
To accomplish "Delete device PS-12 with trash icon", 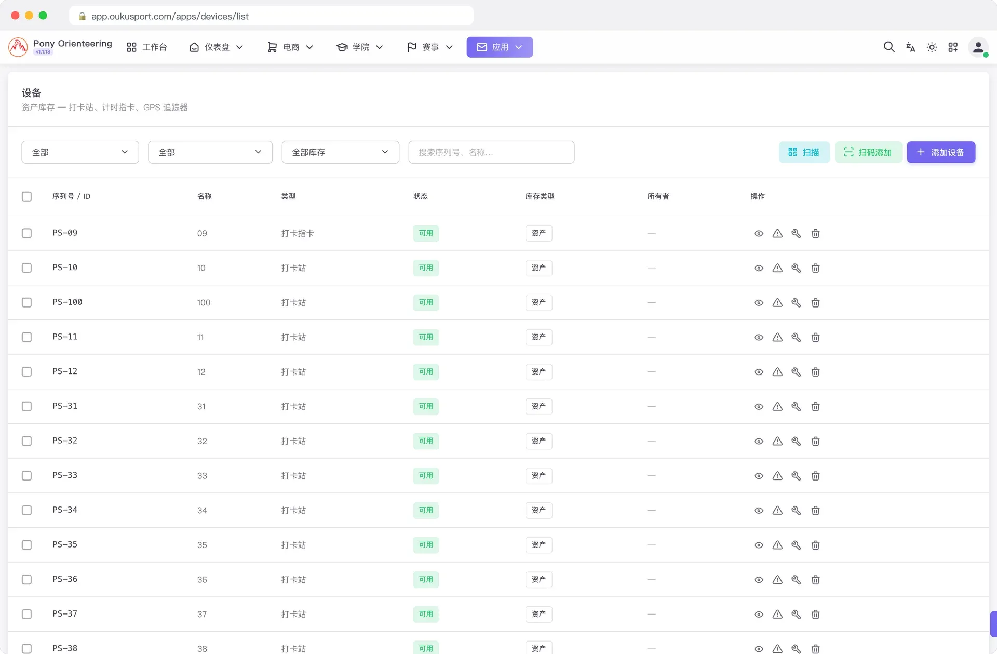I will pos(815,372).
